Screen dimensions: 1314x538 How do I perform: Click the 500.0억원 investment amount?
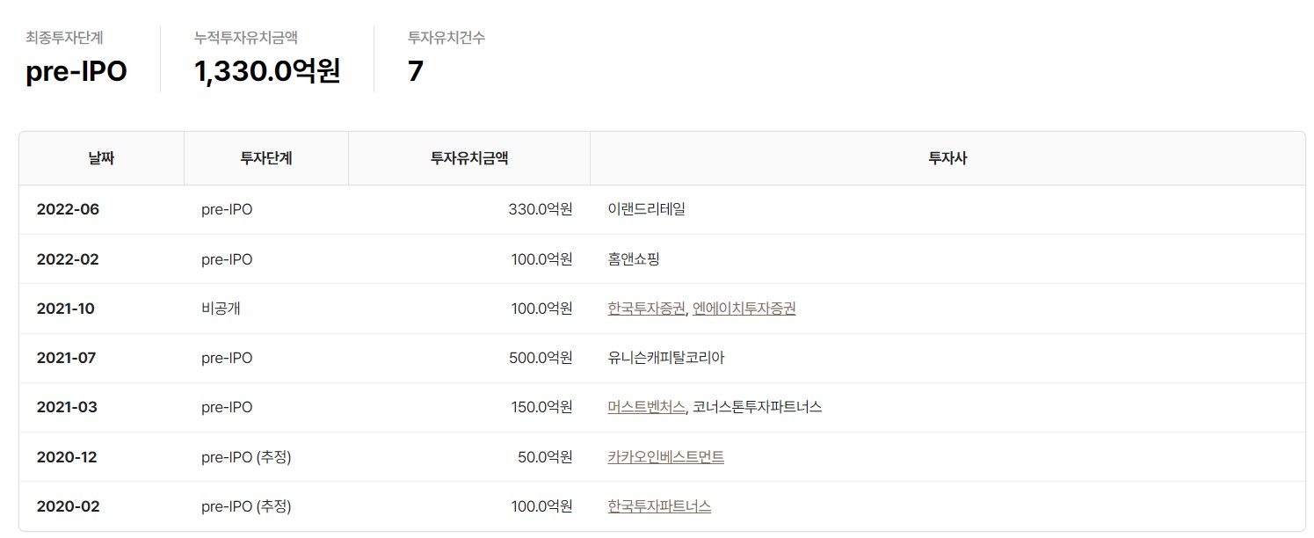[x=540, y=358]
